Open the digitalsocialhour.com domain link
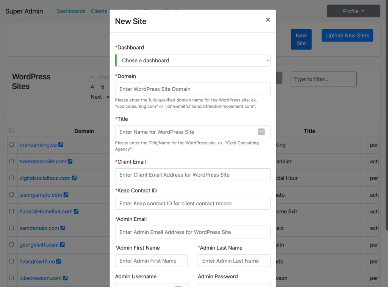Screen dimensions: 388x287 tap(45, 178)
